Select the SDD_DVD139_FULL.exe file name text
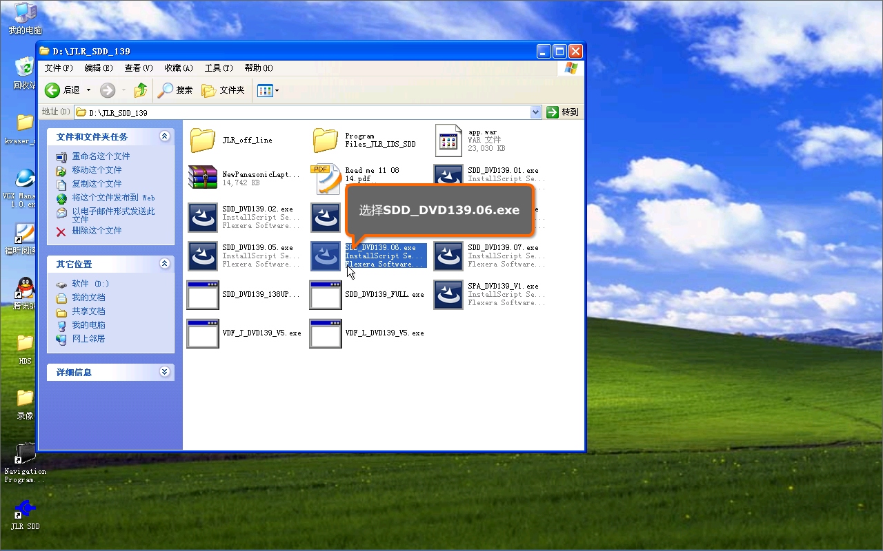Screen dimensions: 883x551 click(384, 294)
